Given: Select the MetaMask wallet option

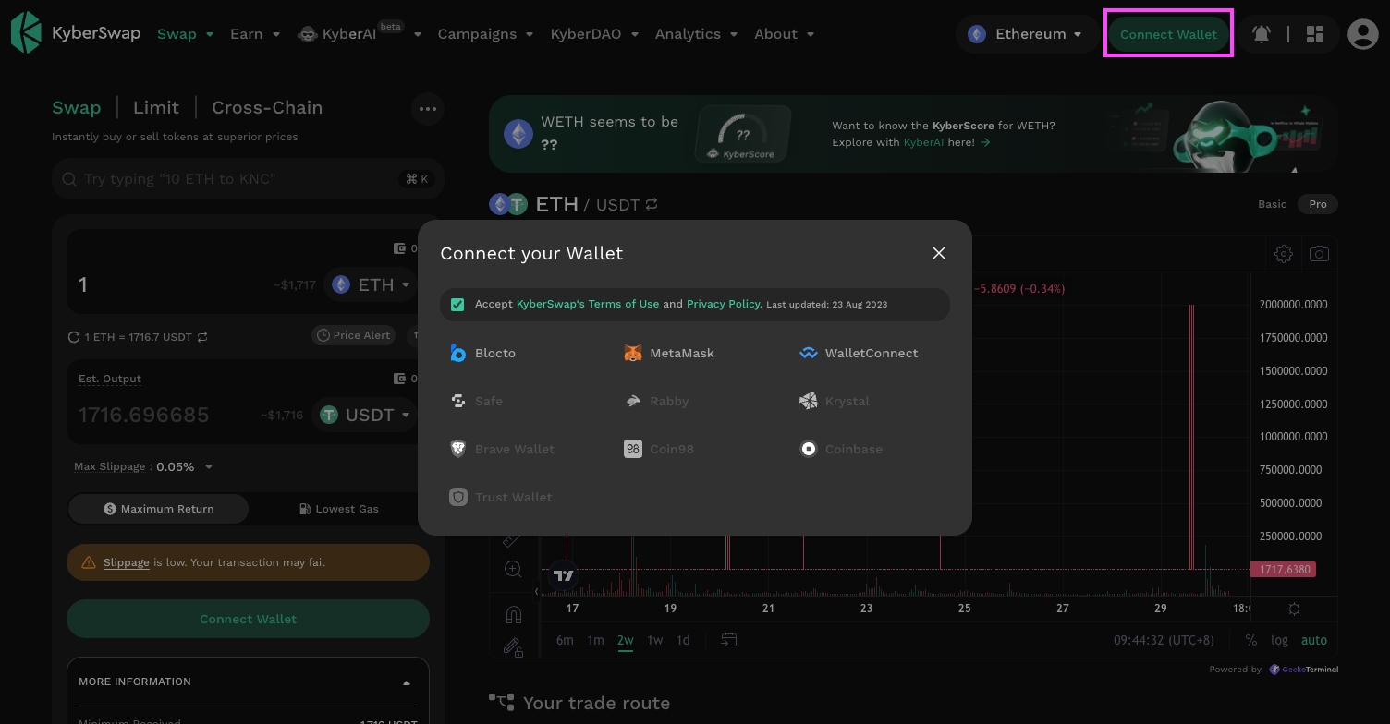Looking at the screenshot, I should coord(669,353).
